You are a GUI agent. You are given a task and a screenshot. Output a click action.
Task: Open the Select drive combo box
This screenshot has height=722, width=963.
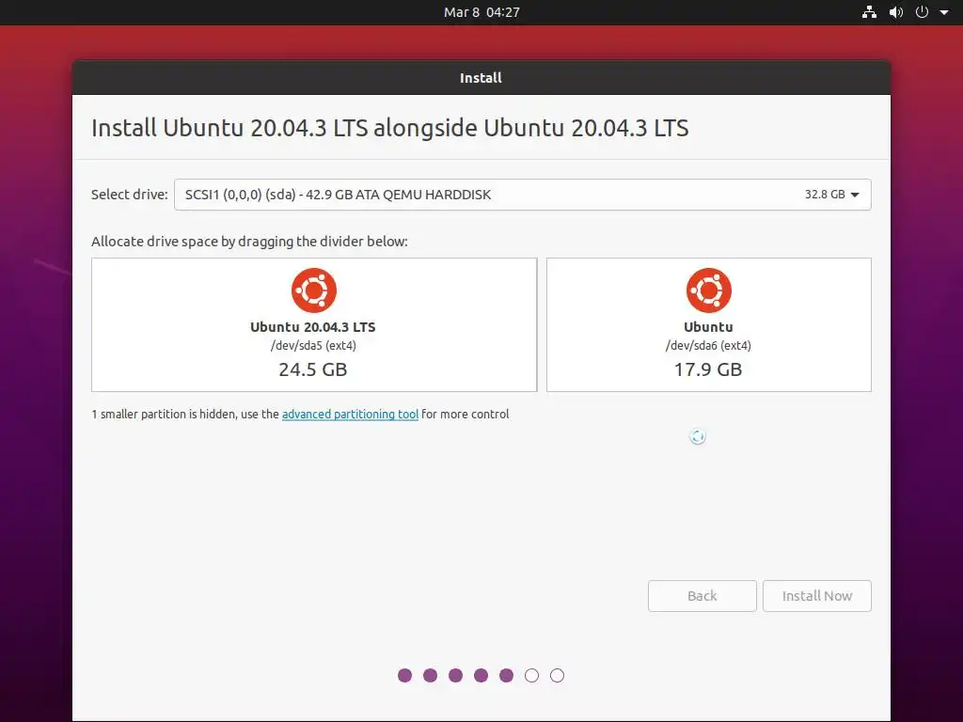click(x=523, y=195)
